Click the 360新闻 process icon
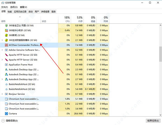162x125 pixels. [x=6, y=35]
